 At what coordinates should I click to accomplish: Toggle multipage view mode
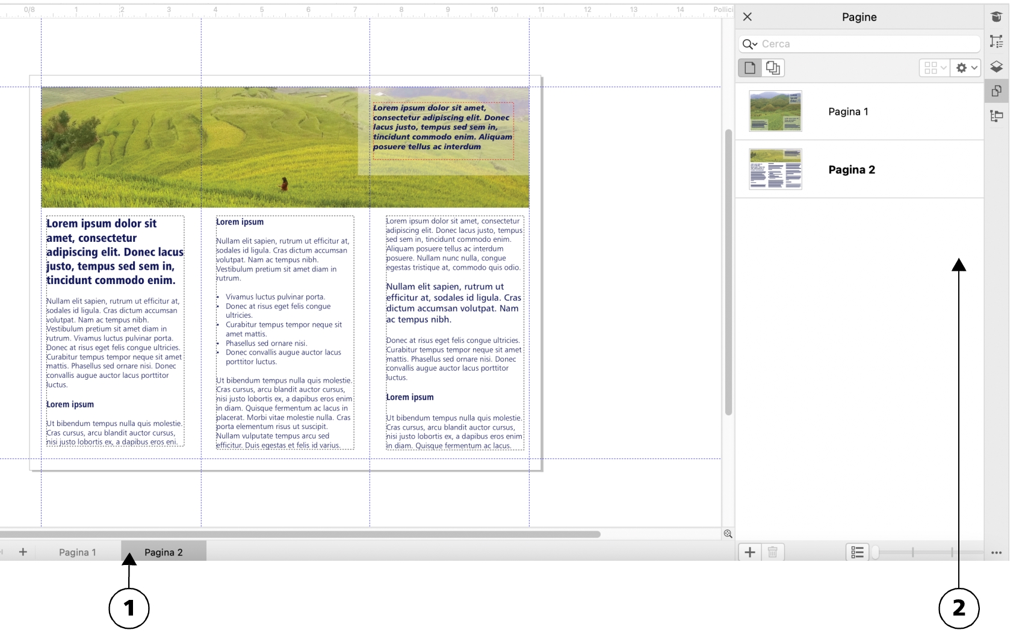pos(773,68)
